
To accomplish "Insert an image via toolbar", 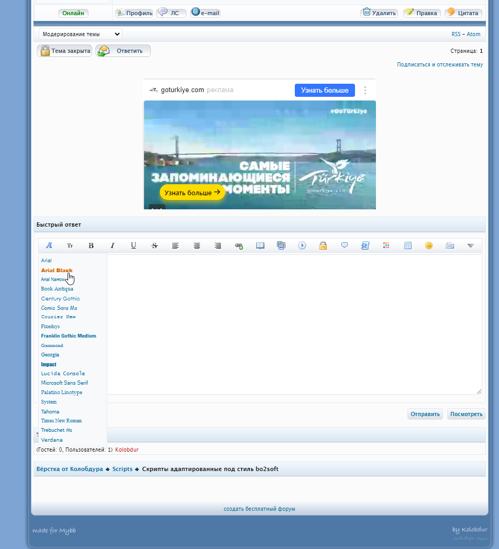I will pyautogui.click(x=281, y=245).
